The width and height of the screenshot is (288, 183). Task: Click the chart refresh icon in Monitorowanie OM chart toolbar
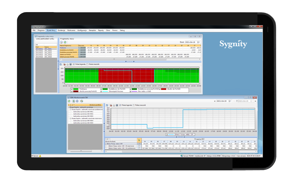[x=107, y=105]
